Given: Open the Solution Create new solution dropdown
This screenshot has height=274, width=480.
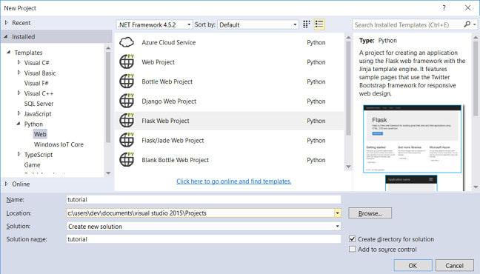Looking at the screenshot, I should tap(204, 227).
